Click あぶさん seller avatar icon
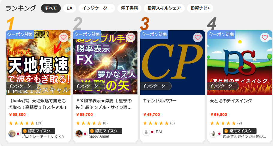This screenshot has width=273, height=146. pyautogui.click(x=213, y=134)
